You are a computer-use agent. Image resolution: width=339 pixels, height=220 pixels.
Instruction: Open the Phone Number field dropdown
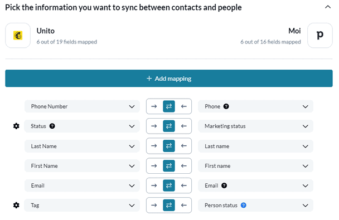click(82, 106)
